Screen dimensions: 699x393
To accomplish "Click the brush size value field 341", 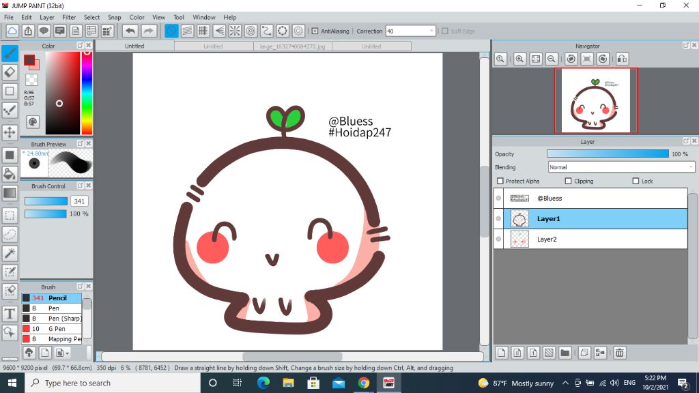I will click(x=79, y=201).
